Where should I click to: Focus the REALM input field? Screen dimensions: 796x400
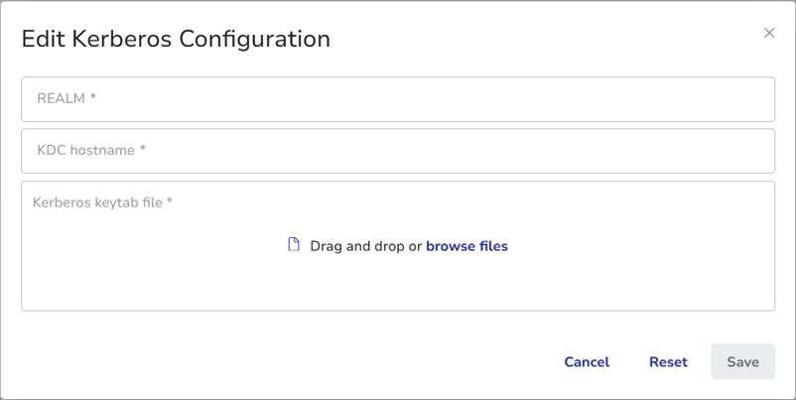tap(397, 99)
